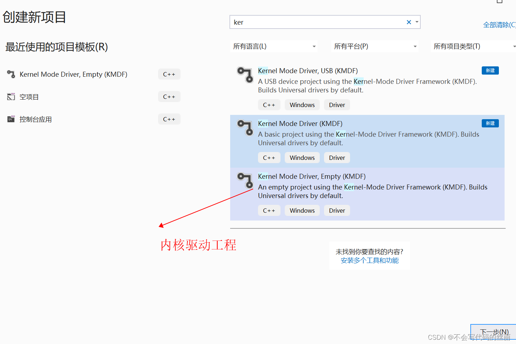Image resolution: width=516 pixels, height=344 pixels.
Task: Click Windows tag under Empty KMDF result
Action: click(302, 211)
